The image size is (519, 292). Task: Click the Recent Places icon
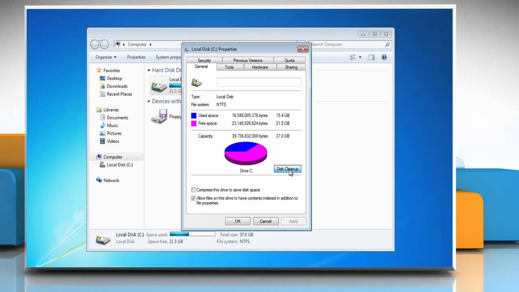coord(103,94)
